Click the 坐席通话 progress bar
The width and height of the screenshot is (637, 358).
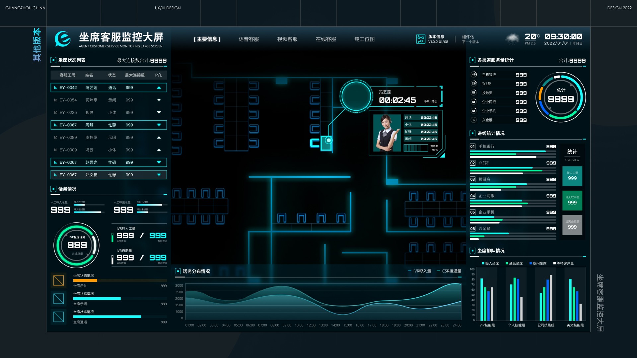point(107,317)
